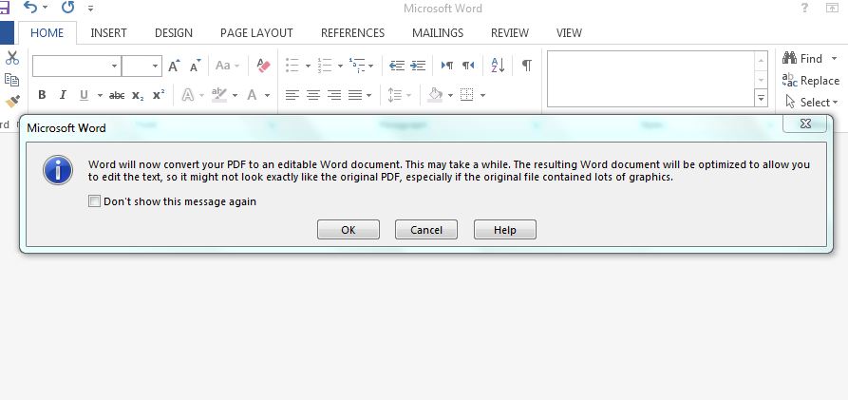Switch to the MAILINGS tab
Viewport: 848px width, 400px height.
(x=438, y=33)
